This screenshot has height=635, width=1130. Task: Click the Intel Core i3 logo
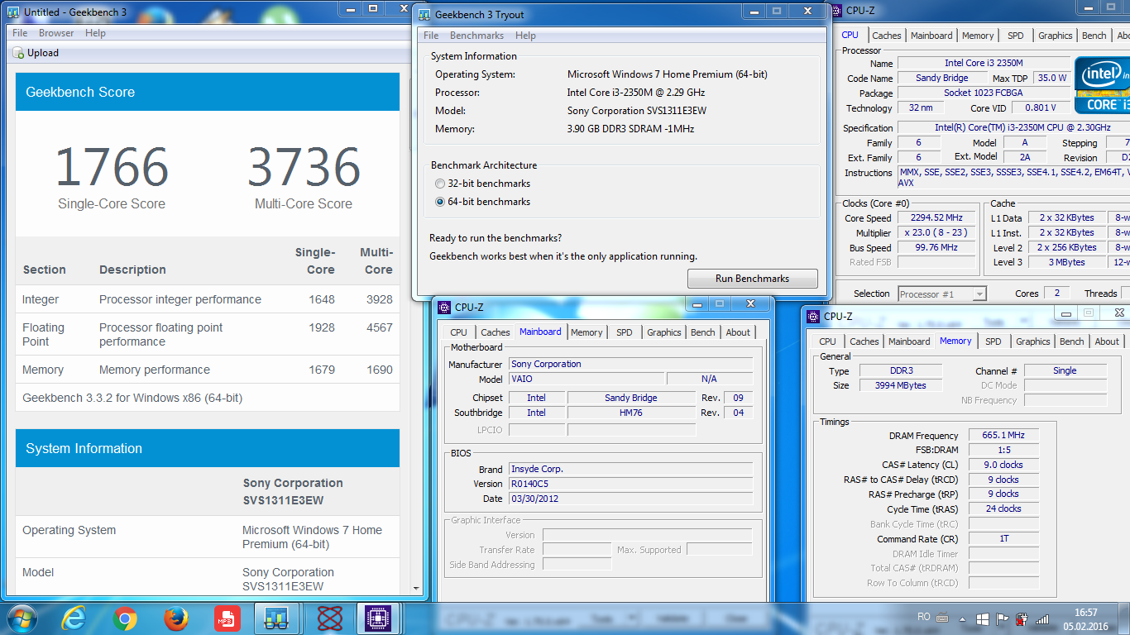point(1102,84)
